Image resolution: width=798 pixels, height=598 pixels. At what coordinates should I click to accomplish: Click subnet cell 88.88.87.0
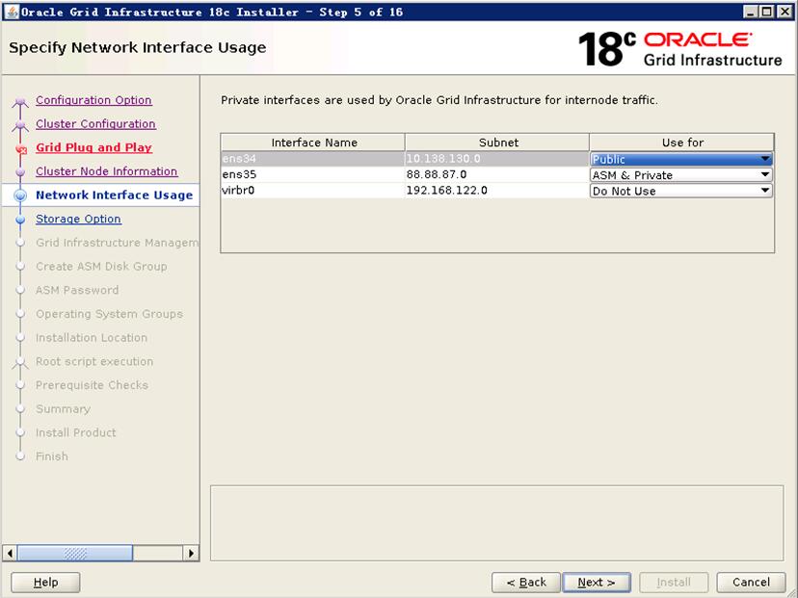pyautogui.click(x=497, y=174)
